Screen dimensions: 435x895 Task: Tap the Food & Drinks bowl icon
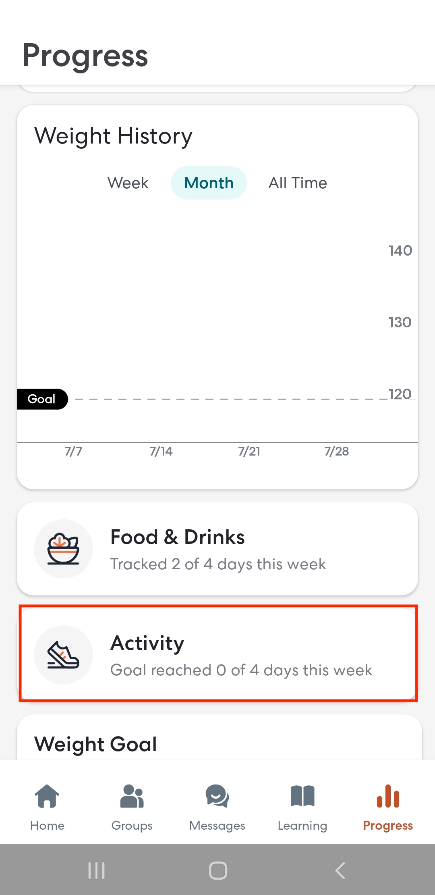[63, 549]
